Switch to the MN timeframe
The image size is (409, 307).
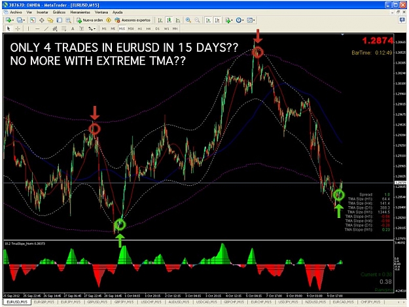click(175, 29)
